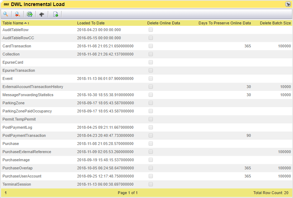Viewport: 293px width, 198px height.
Task: Click Event loaded date 2018-11-13 06:01:07.900000000
Action: tap(105, 78)
